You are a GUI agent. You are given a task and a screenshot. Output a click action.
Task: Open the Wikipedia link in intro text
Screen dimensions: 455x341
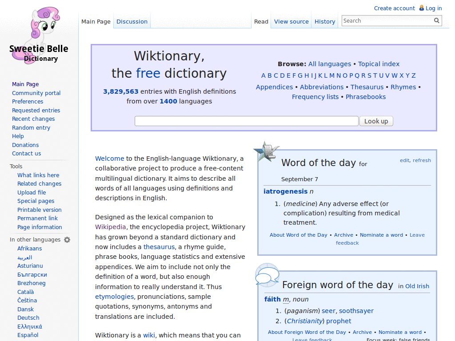pyautogui.click(x=111, y=227)
